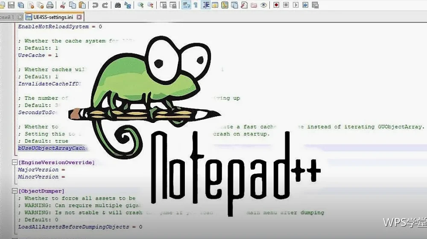Open the User Defined Language dialog icon

[x=215, y=5]
